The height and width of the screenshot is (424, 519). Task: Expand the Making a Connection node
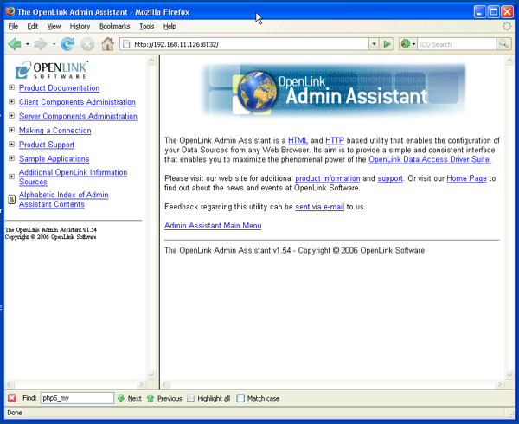click(x=11, y=130)
